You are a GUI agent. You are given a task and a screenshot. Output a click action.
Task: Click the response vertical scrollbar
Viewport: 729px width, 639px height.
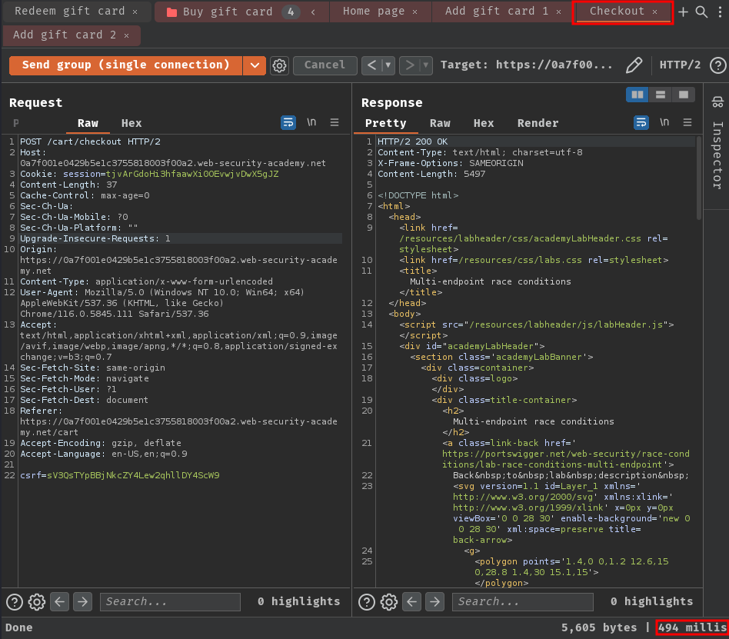click(x=699, y=178)
